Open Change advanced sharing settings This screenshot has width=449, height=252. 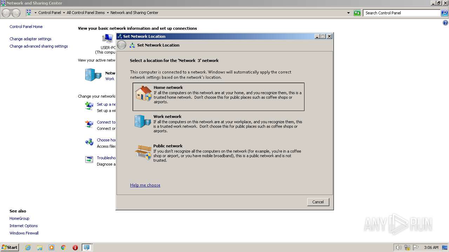tap(39, 46)
